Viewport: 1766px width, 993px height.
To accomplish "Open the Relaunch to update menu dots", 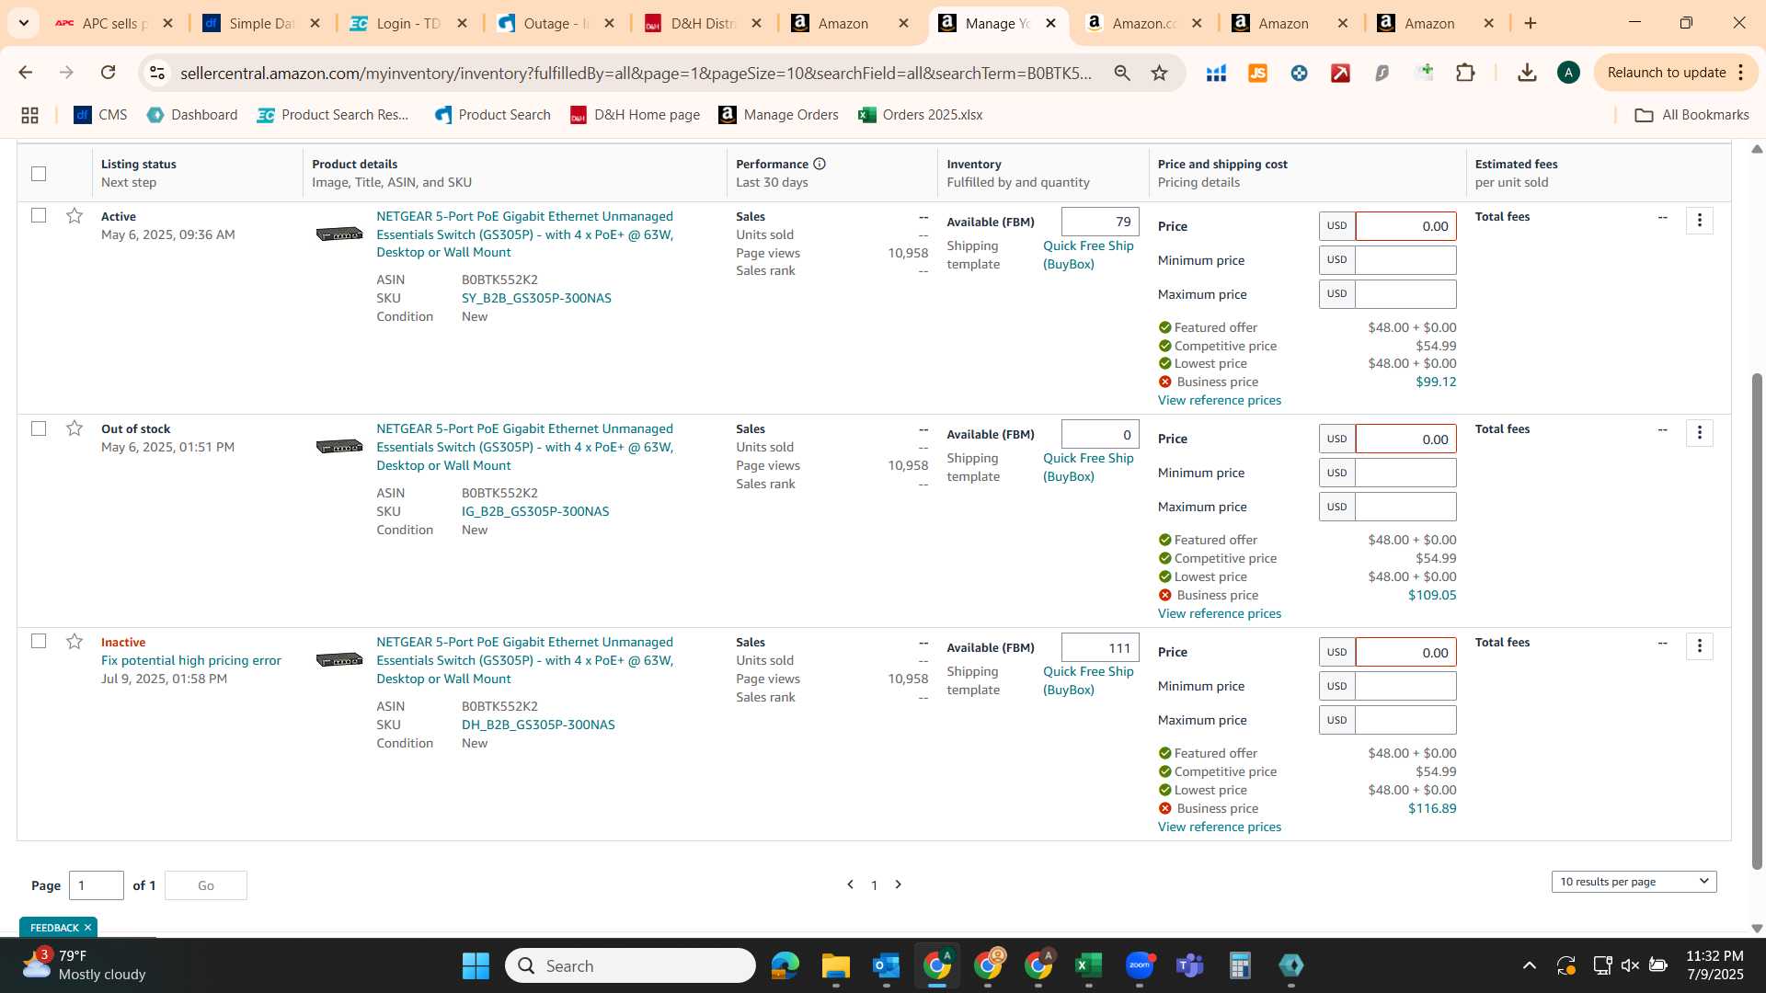I will [x=1741, y=73].
